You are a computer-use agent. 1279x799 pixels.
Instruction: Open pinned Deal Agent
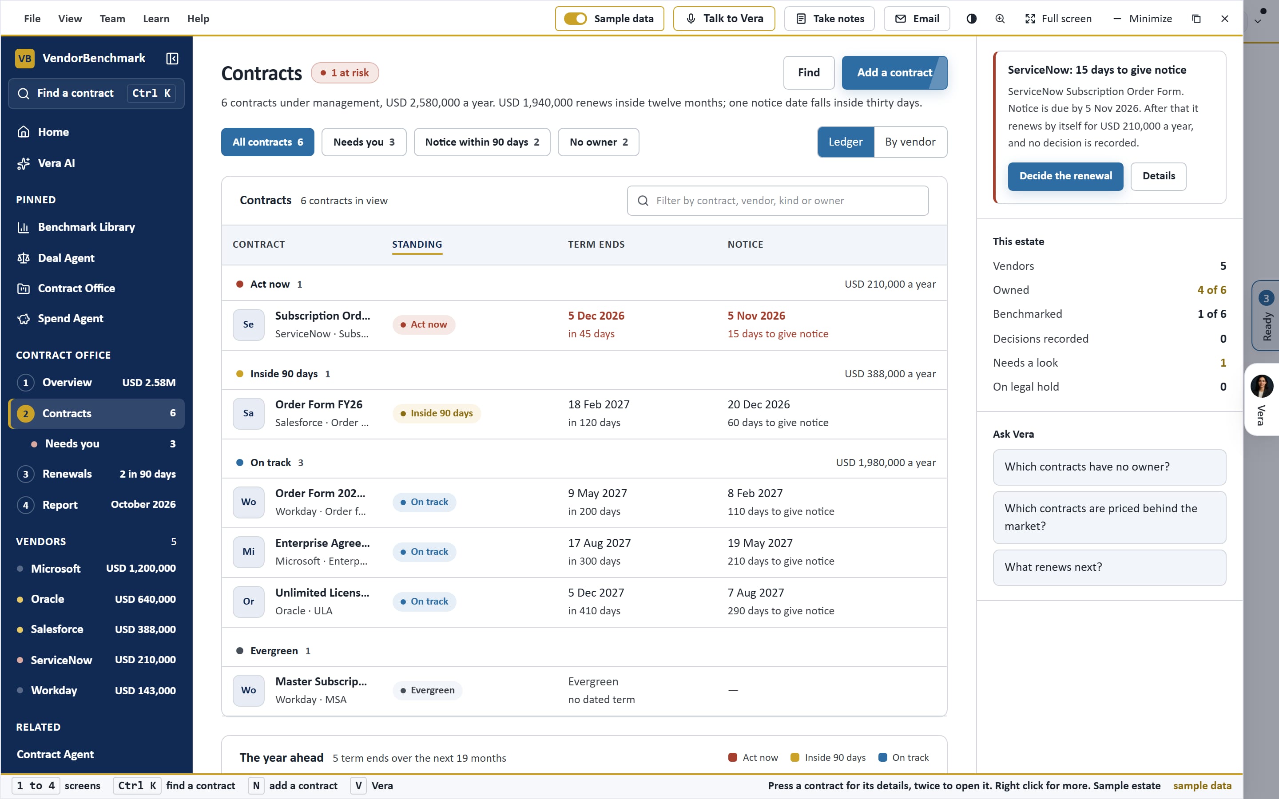pos(96,258)
